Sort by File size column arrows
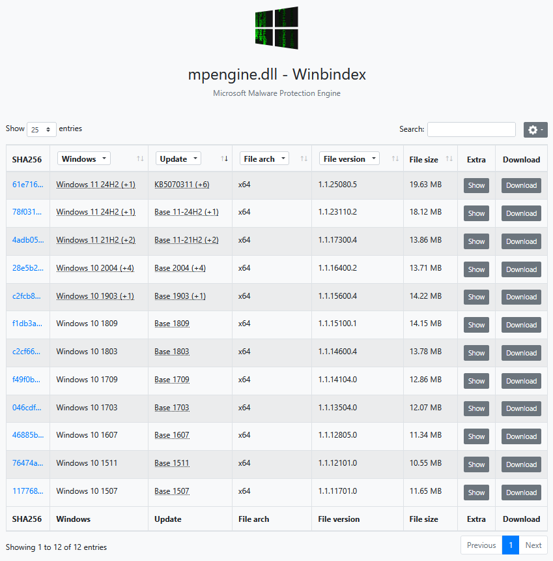 (449, 159)
